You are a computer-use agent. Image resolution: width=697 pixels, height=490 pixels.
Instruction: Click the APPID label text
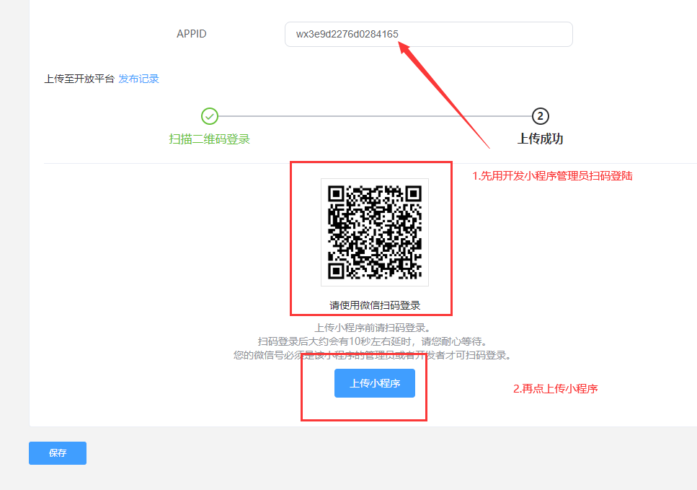click(192, 34)
